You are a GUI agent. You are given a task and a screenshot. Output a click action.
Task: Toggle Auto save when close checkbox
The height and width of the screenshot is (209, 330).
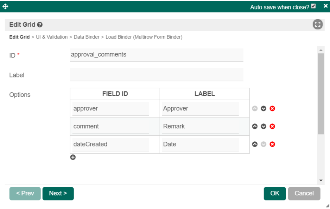click(x=313, y=6)
